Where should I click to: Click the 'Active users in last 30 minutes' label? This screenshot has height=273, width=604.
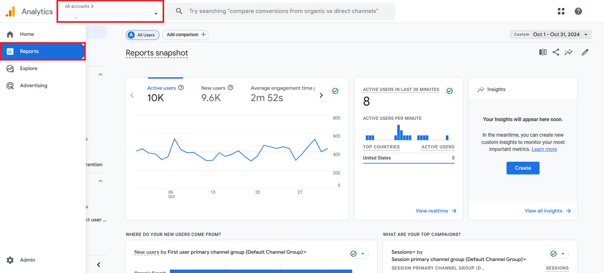coord(401,90)
